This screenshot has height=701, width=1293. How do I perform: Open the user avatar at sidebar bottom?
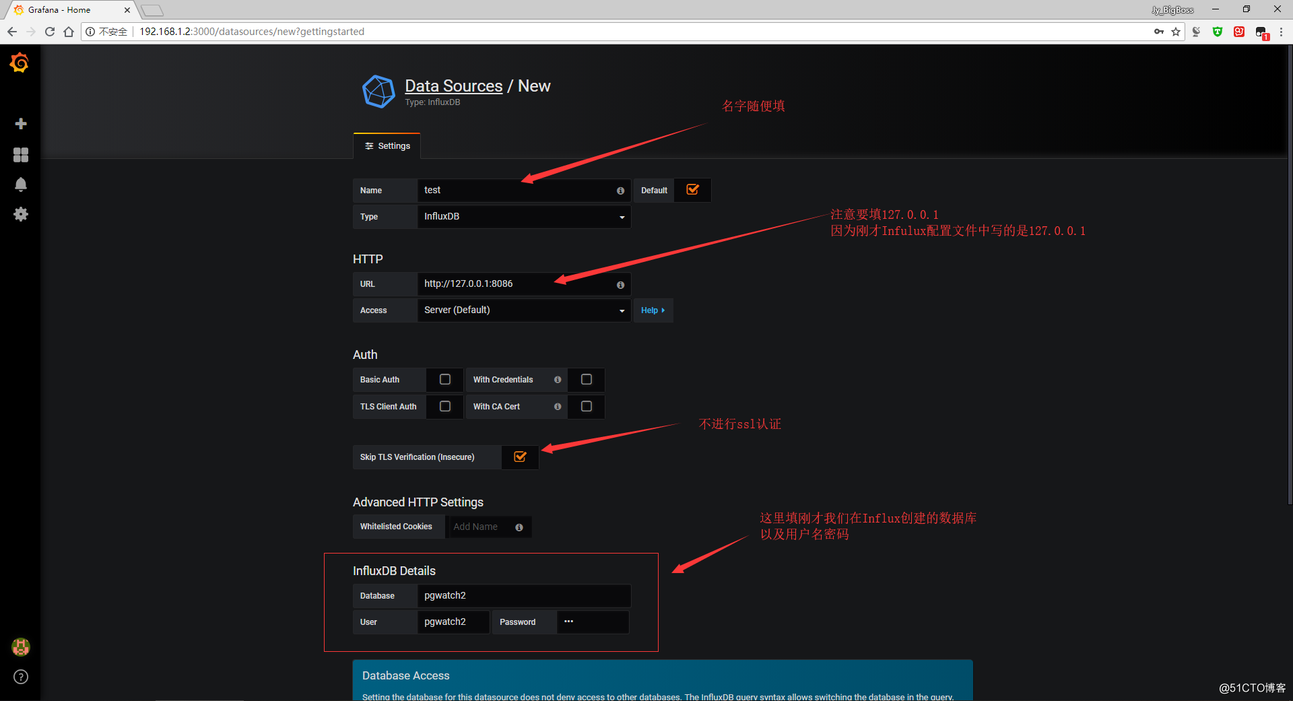(21, 647)
